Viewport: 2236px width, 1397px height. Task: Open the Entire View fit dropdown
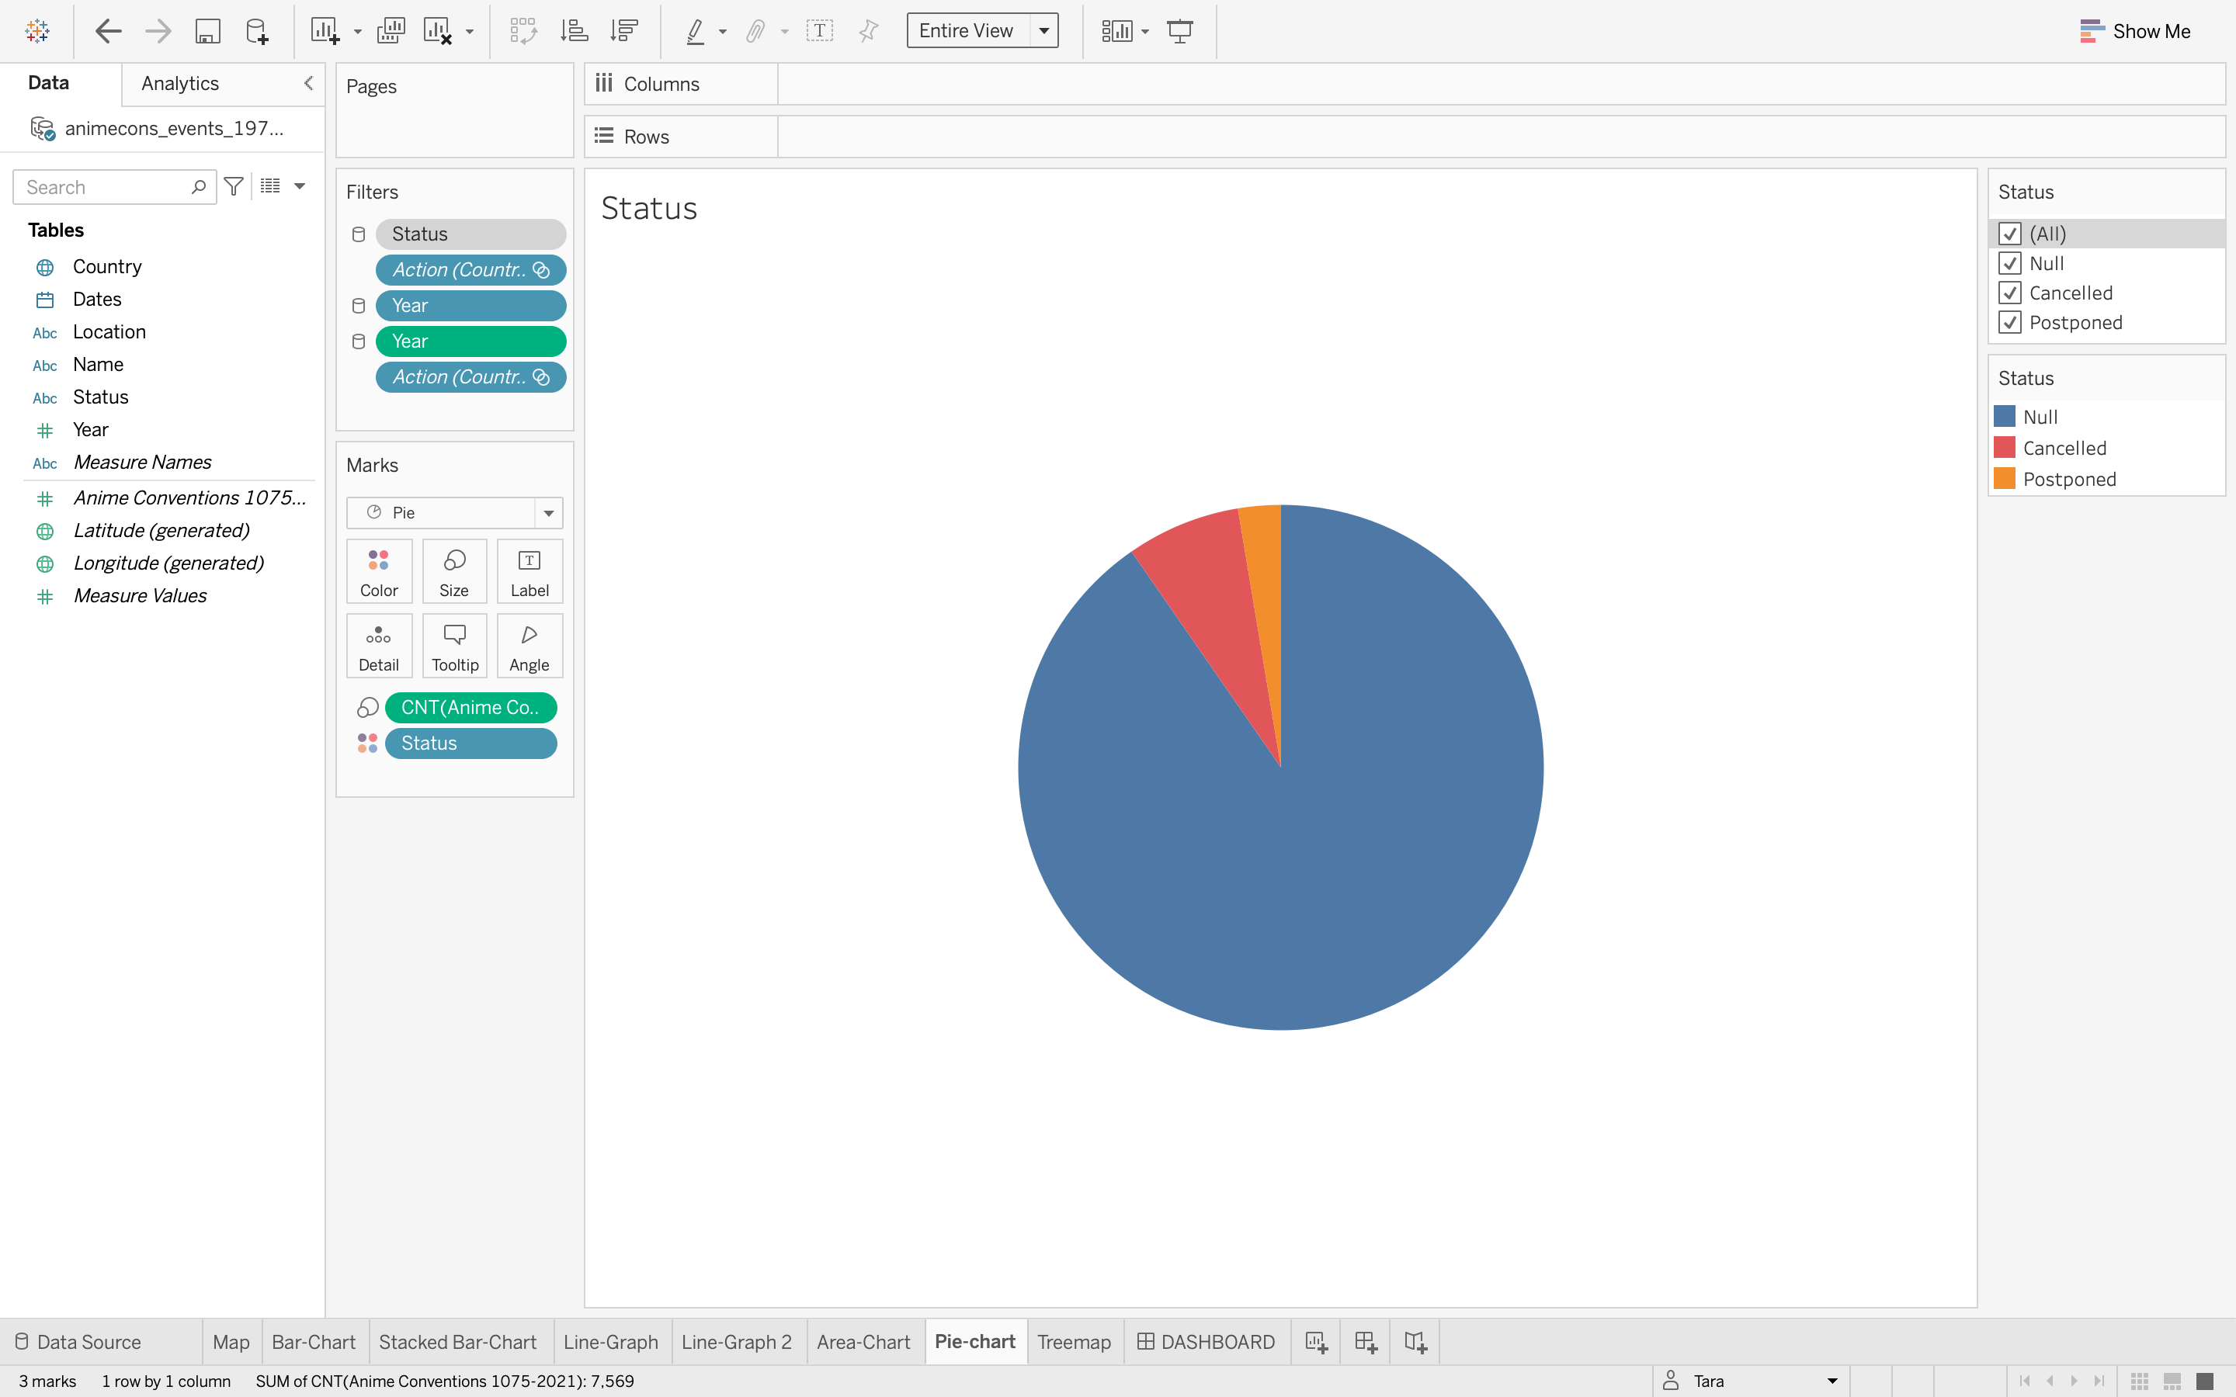pyautogui.click(x=1044, y=31)
